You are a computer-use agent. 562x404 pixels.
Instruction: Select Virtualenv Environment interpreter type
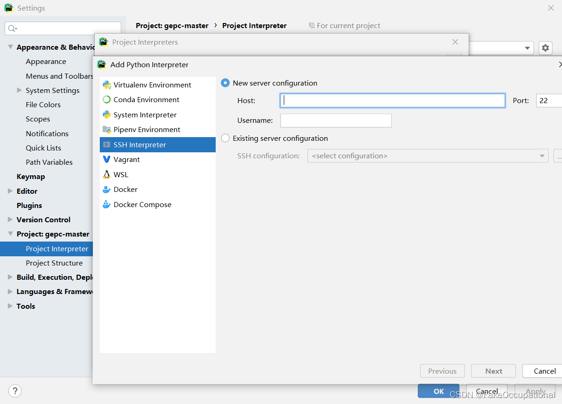point(157,85)
